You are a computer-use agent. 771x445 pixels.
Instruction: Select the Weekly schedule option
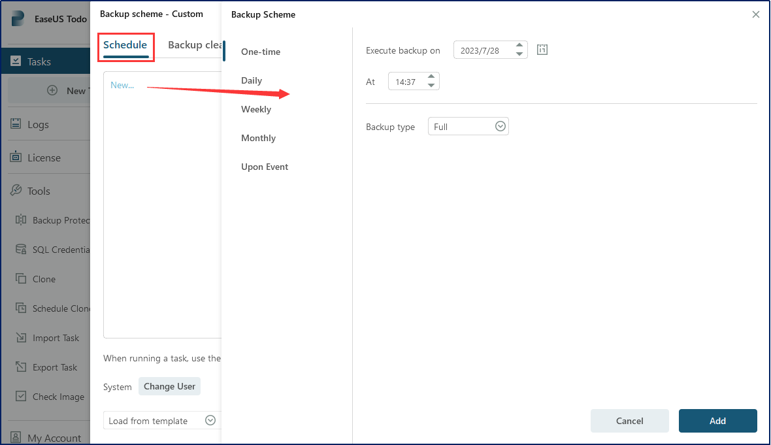tap(256, 109)
